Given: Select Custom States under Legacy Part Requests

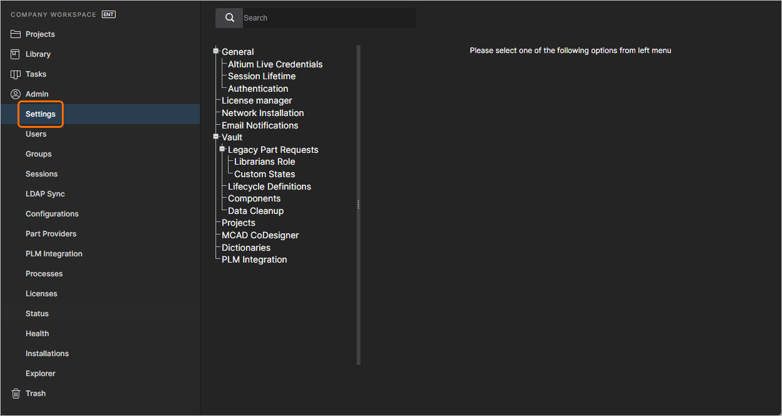Looking at the screenshot, I should pos(264,174).
